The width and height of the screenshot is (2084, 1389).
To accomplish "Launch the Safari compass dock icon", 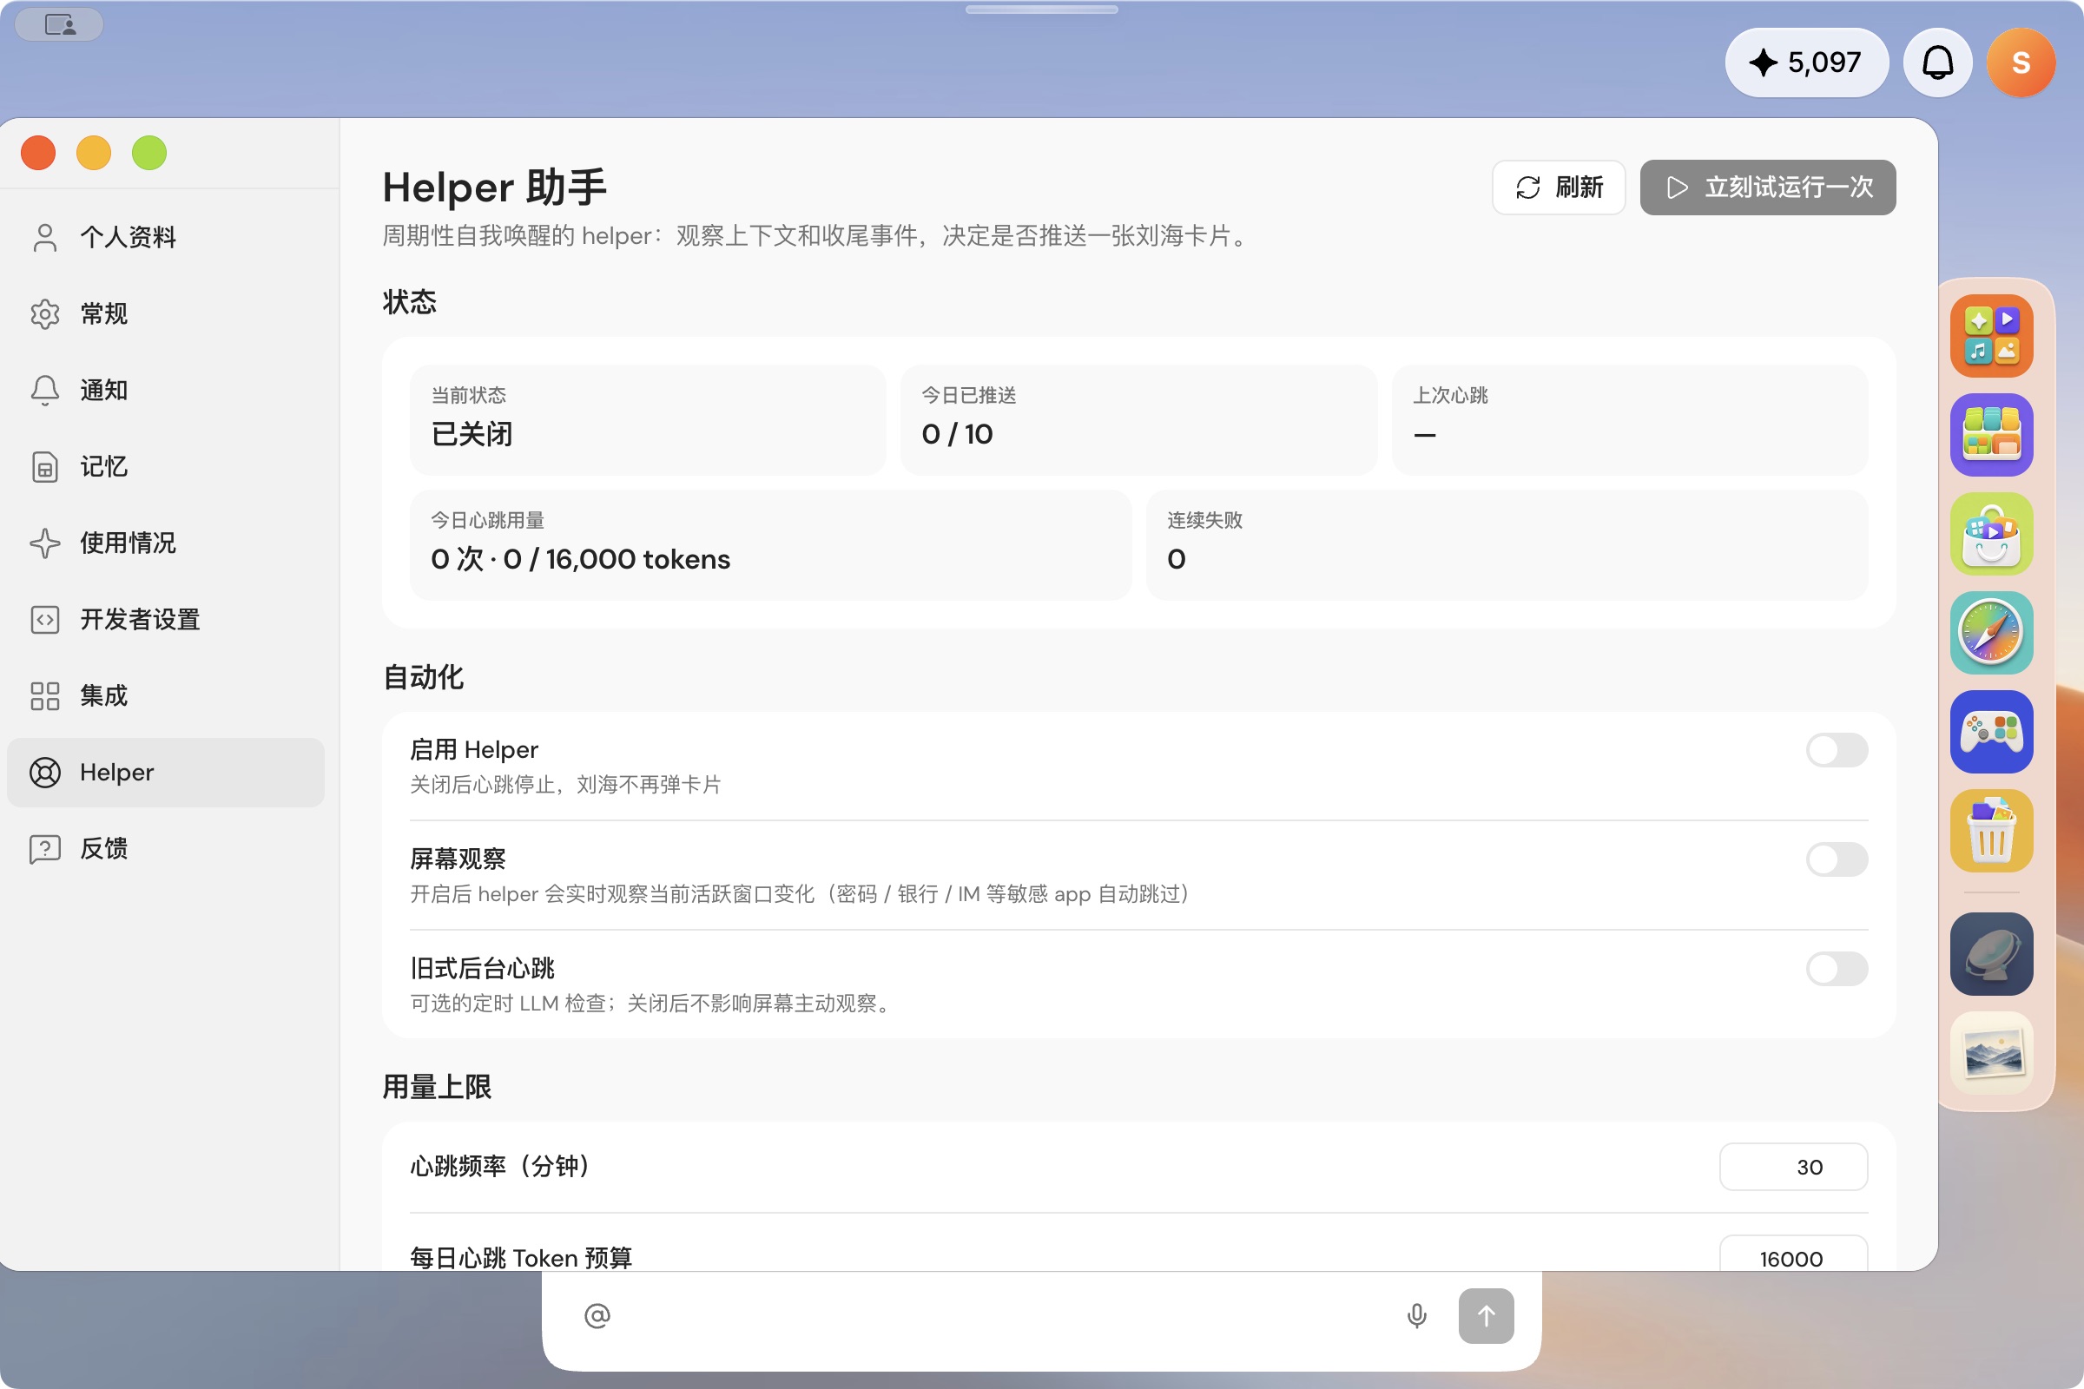I will [1991, 634].
